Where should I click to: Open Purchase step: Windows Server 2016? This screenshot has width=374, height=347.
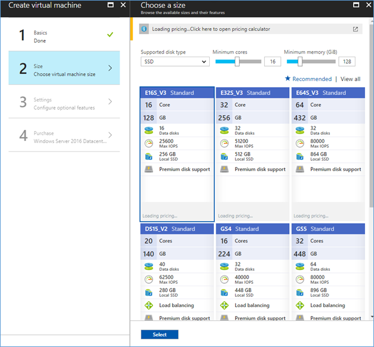tap(64, 135)
